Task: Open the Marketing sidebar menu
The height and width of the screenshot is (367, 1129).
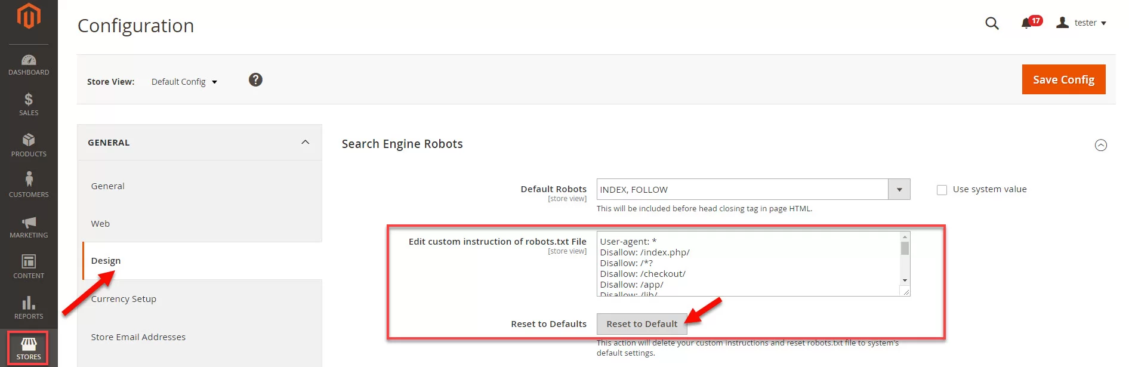Action: coord(29,227)
